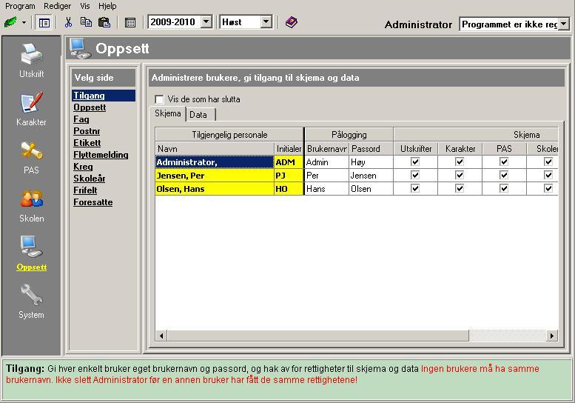Open the PAS sidebar icon
The height and width of the screenshot is (403, 575).
(x=31, y=152)
